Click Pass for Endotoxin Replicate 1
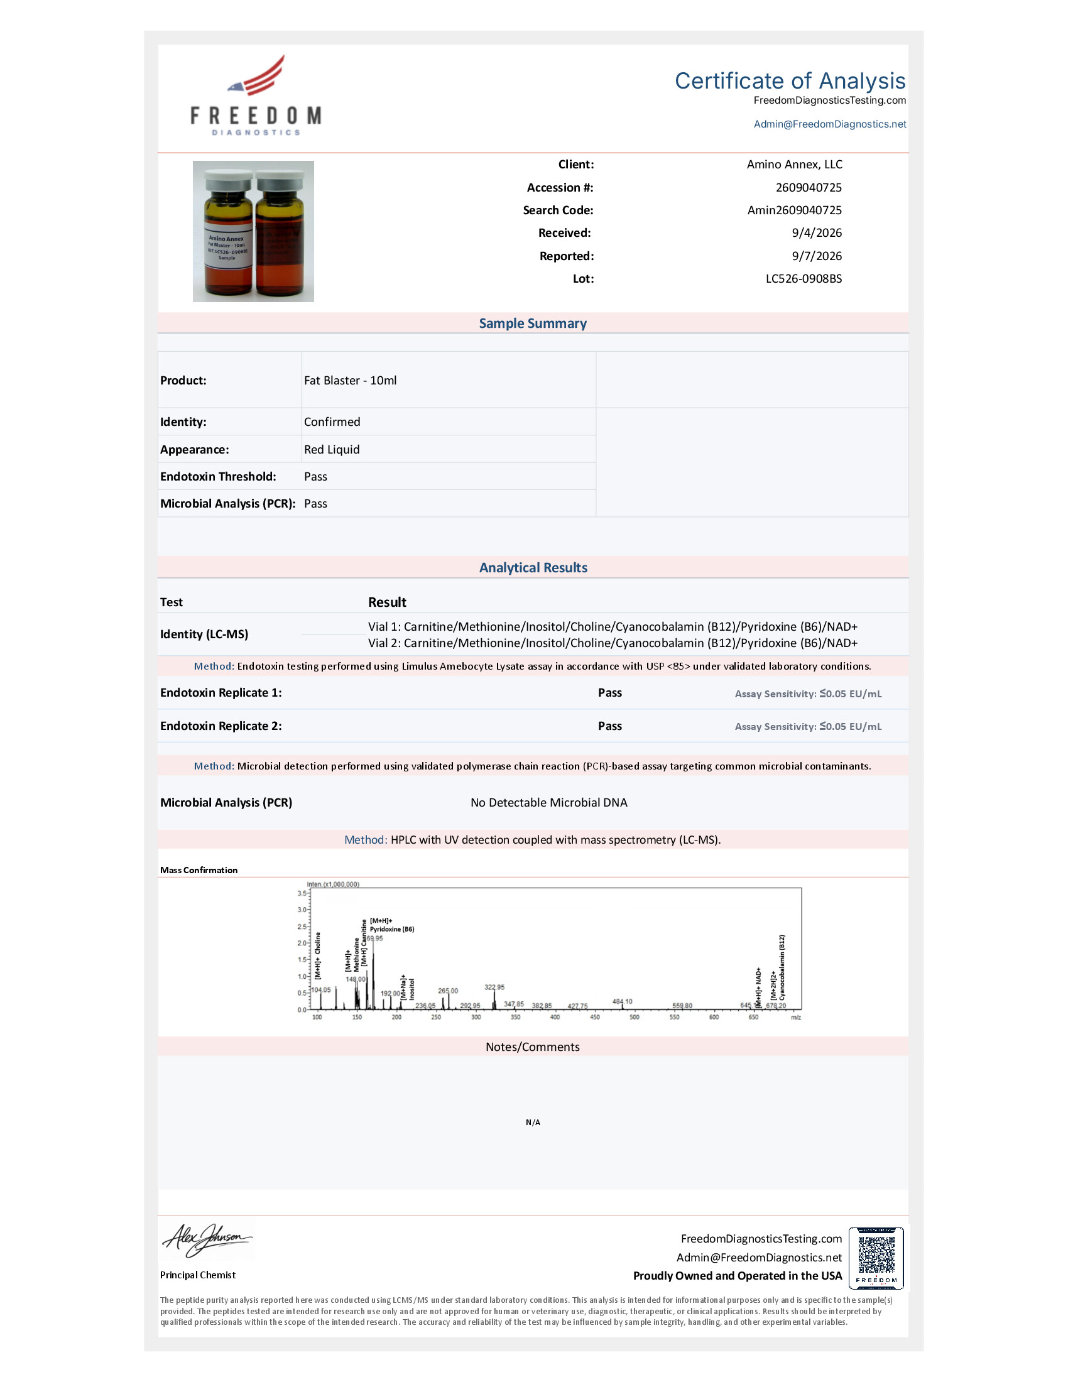This screenshot has width=1068, height=1382. [610, 693]
